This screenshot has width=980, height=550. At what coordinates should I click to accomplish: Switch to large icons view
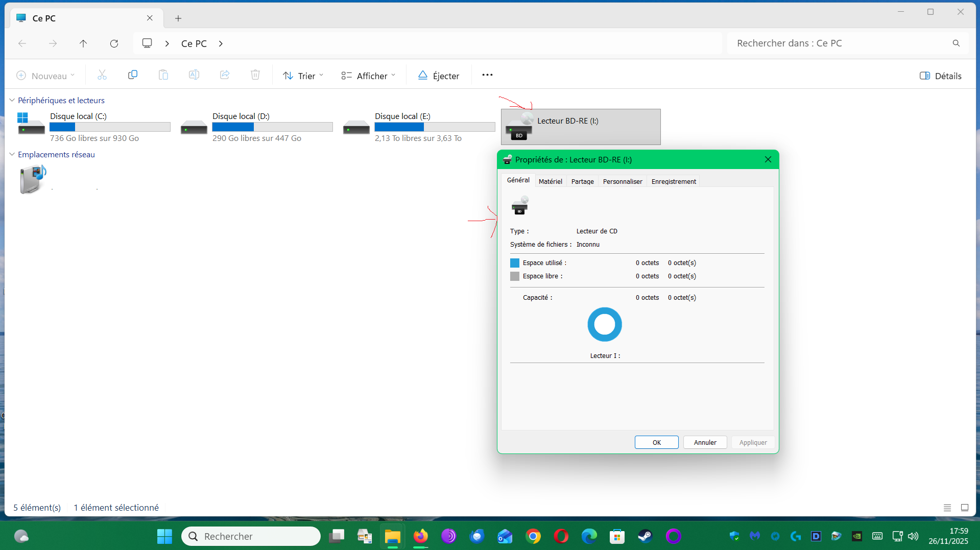point(965,508)
